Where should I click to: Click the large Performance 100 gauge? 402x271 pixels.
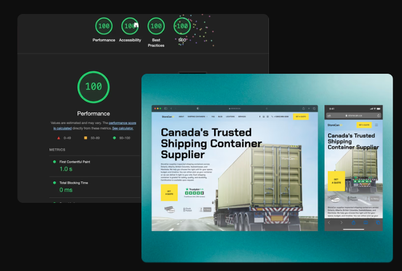tap(93, 87)
